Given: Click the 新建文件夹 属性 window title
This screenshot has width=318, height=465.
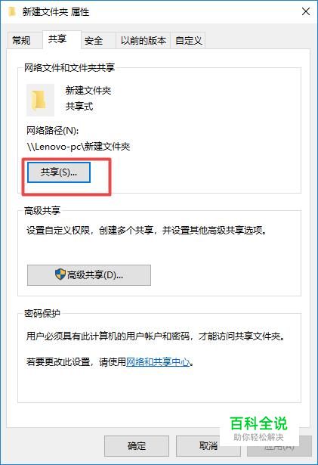Looking at the screenshot, I should [56, 12].
